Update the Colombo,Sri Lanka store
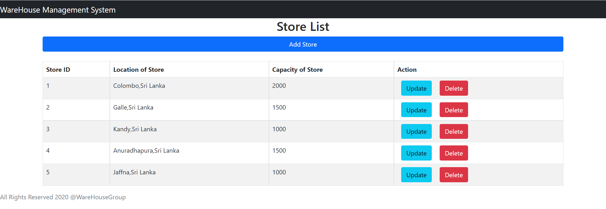This screenshot has width=606, height=209. (416, 88)
